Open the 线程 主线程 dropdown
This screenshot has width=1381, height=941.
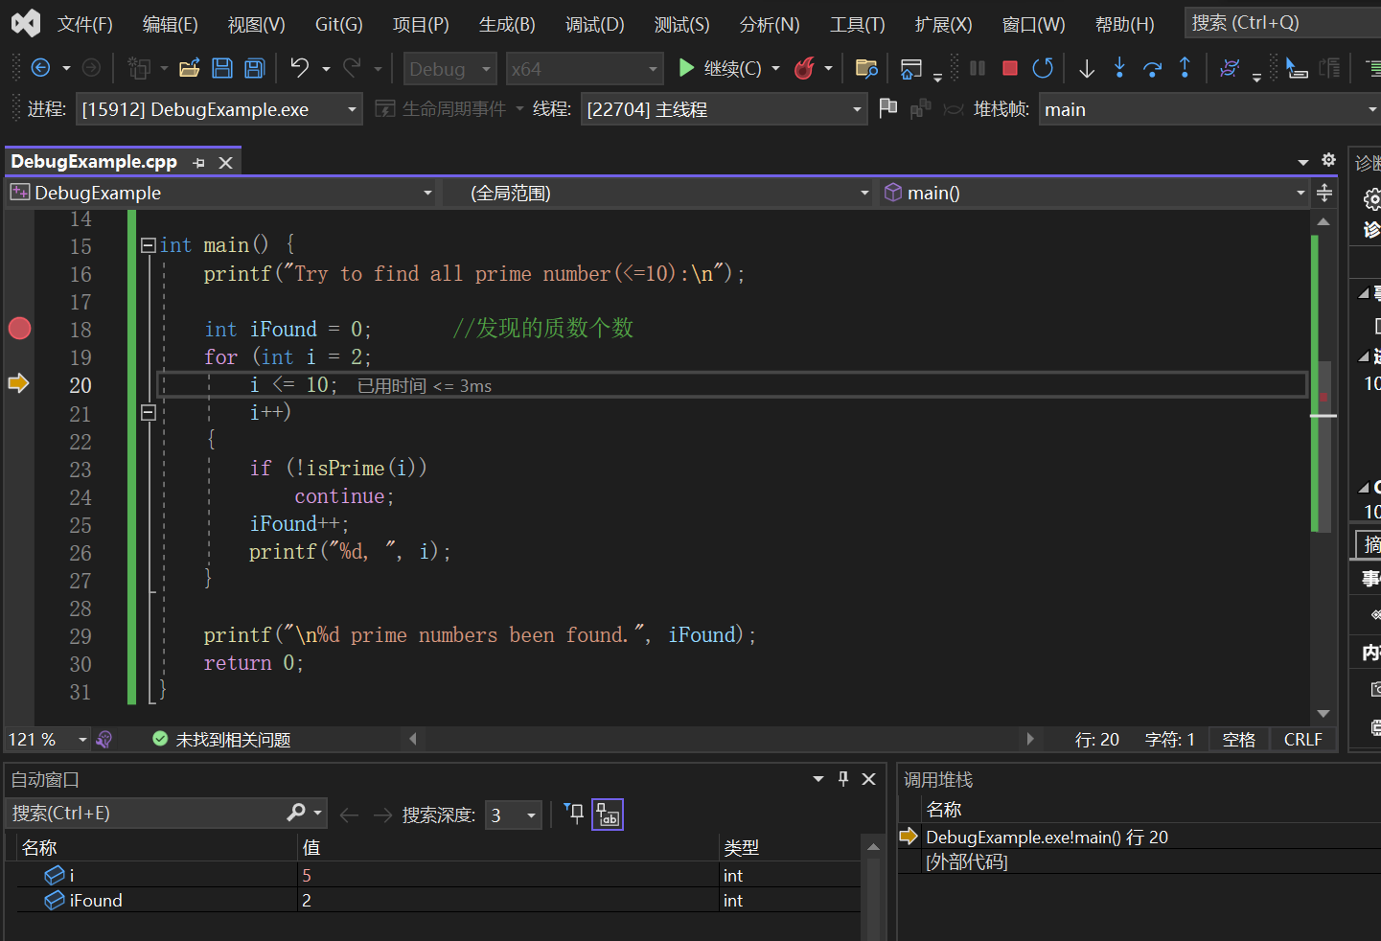click(724, 109)
